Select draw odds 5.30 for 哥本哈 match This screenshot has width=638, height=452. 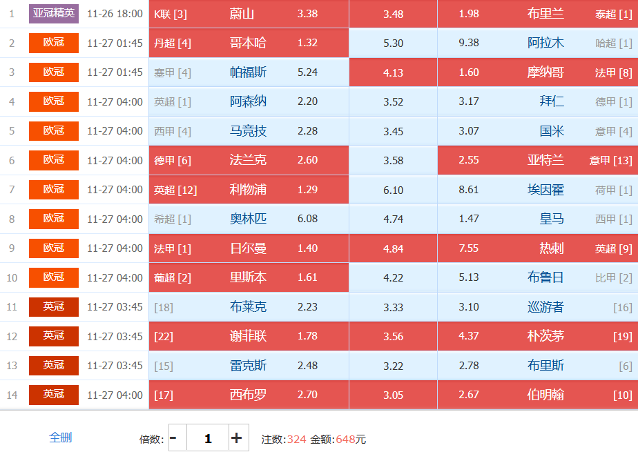393,43
